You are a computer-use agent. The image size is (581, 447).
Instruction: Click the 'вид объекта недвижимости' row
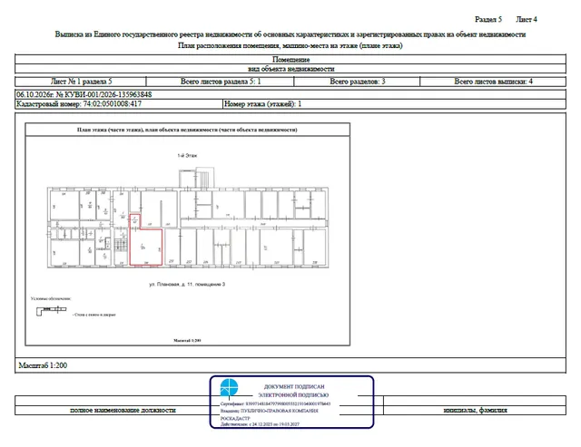(290, 69)
